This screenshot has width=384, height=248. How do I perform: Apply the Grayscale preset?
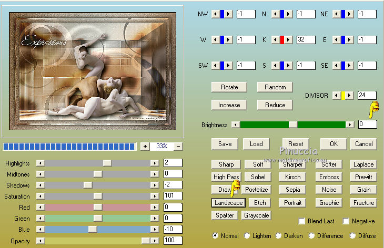click(x=256, y=215)
